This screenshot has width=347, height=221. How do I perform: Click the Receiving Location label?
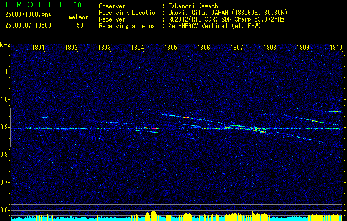129,13
